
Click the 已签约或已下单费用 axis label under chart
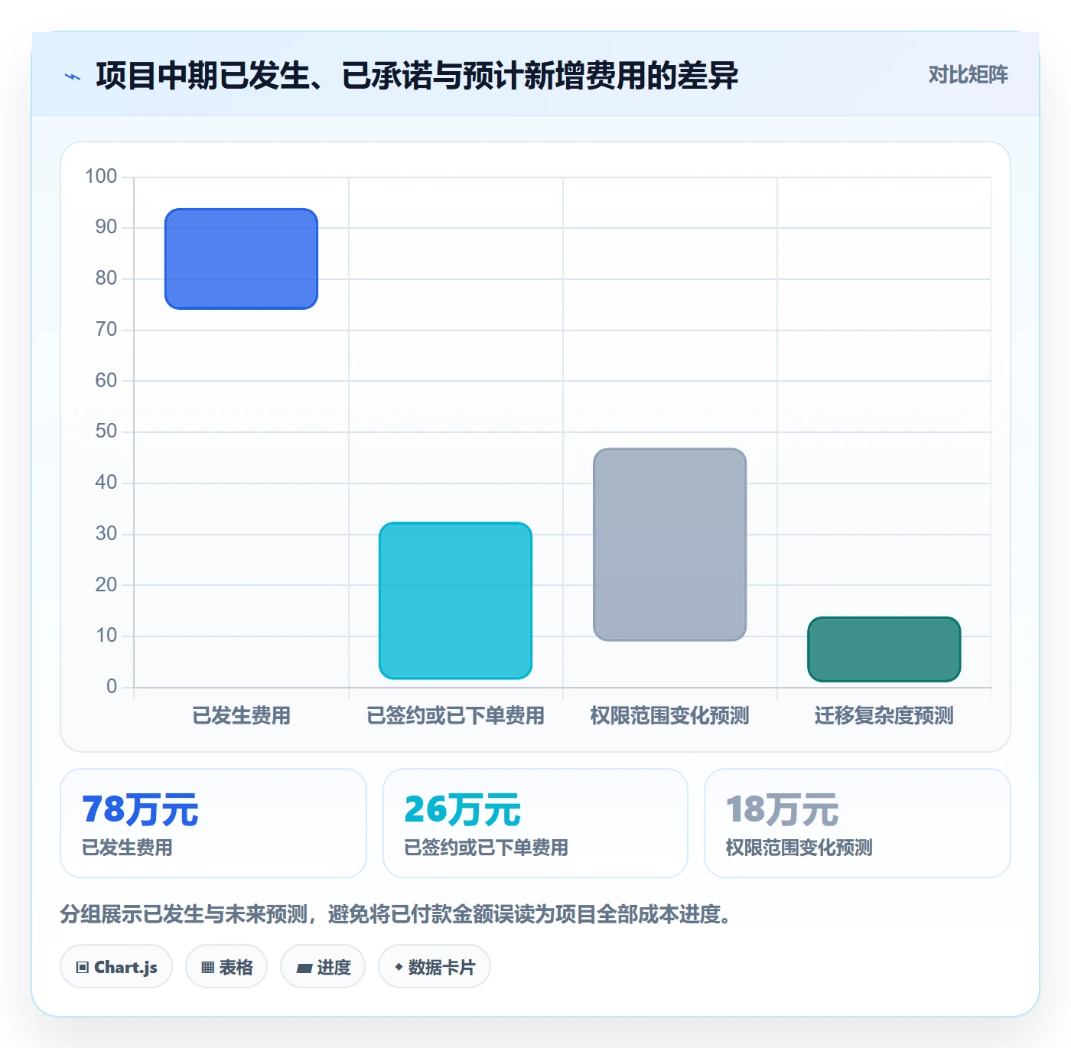(x=455, y=716)
